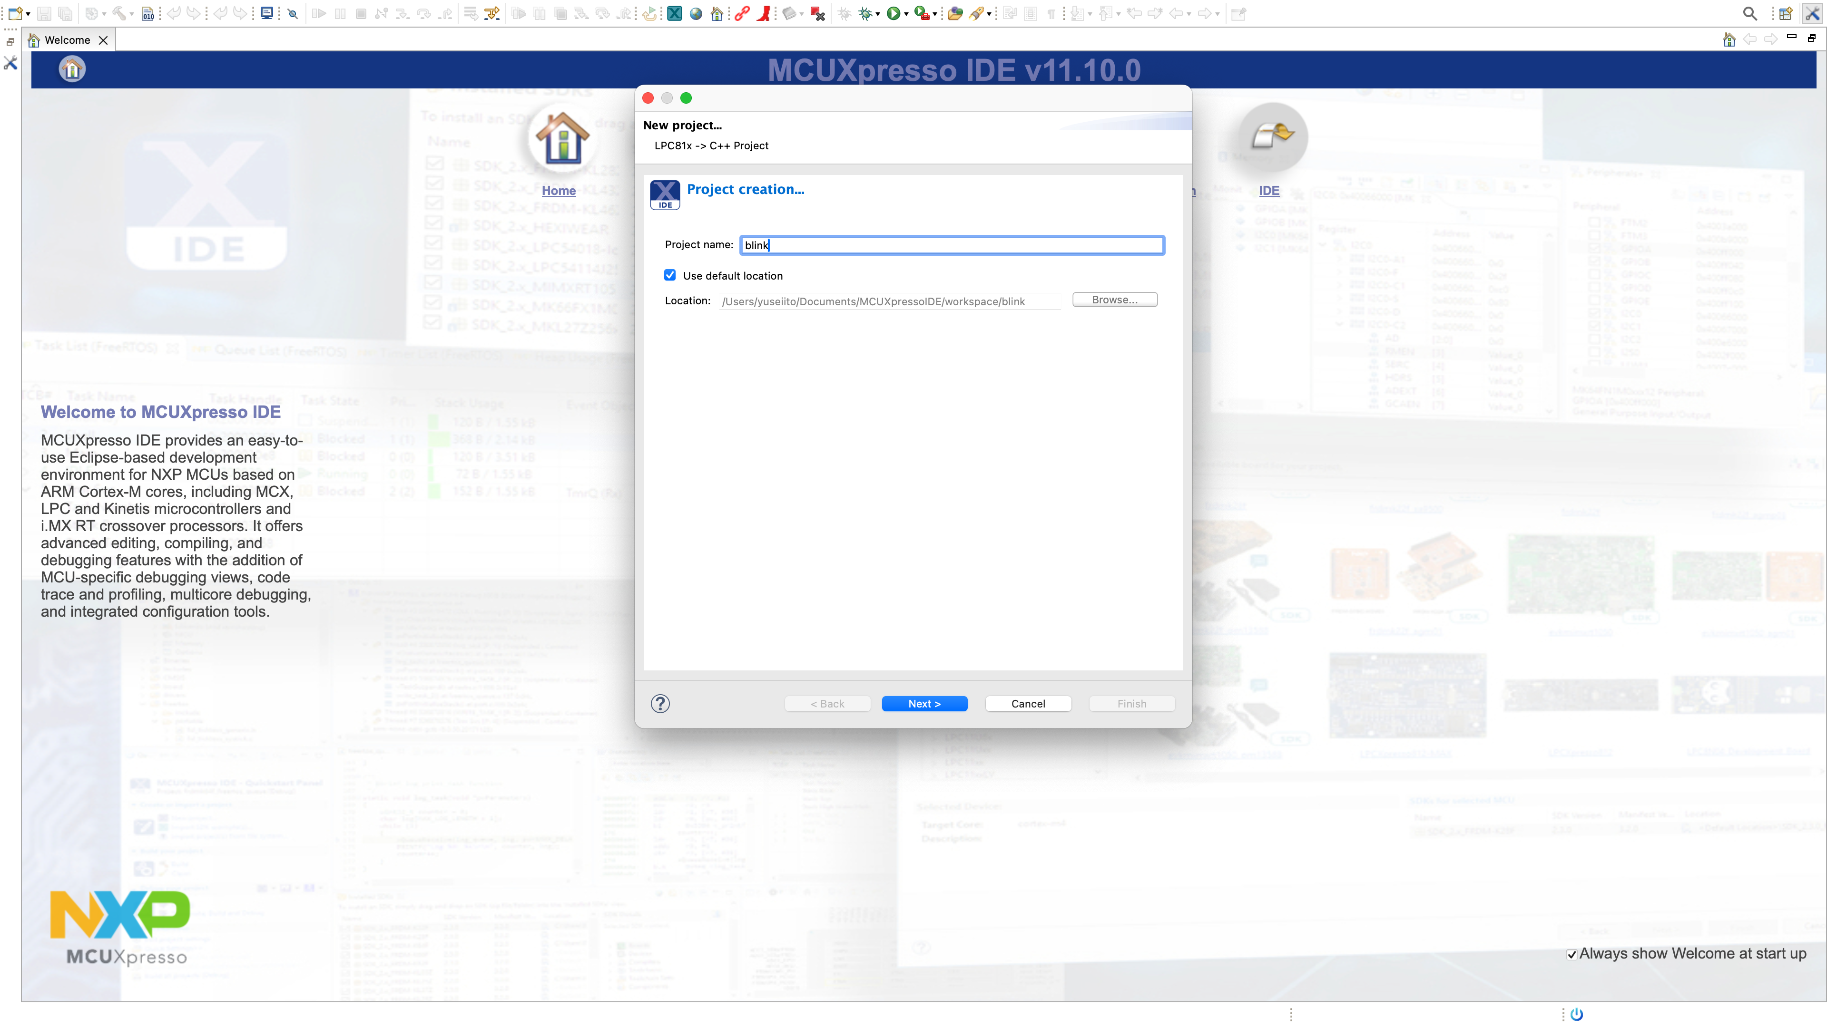Click the search magnifier in toolbar
The image size is (1827, 1027).
(x=1750, y=13)
